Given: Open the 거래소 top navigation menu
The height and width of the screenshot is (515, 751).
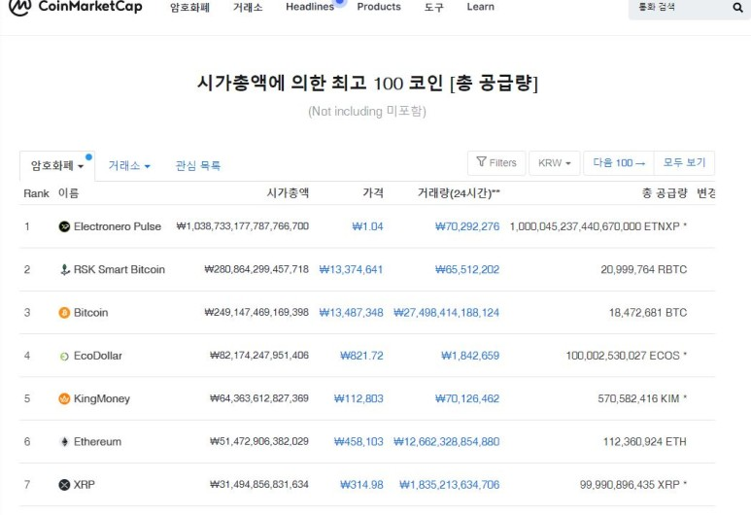Looking at the screenshot, I should (x=248, y=7).
